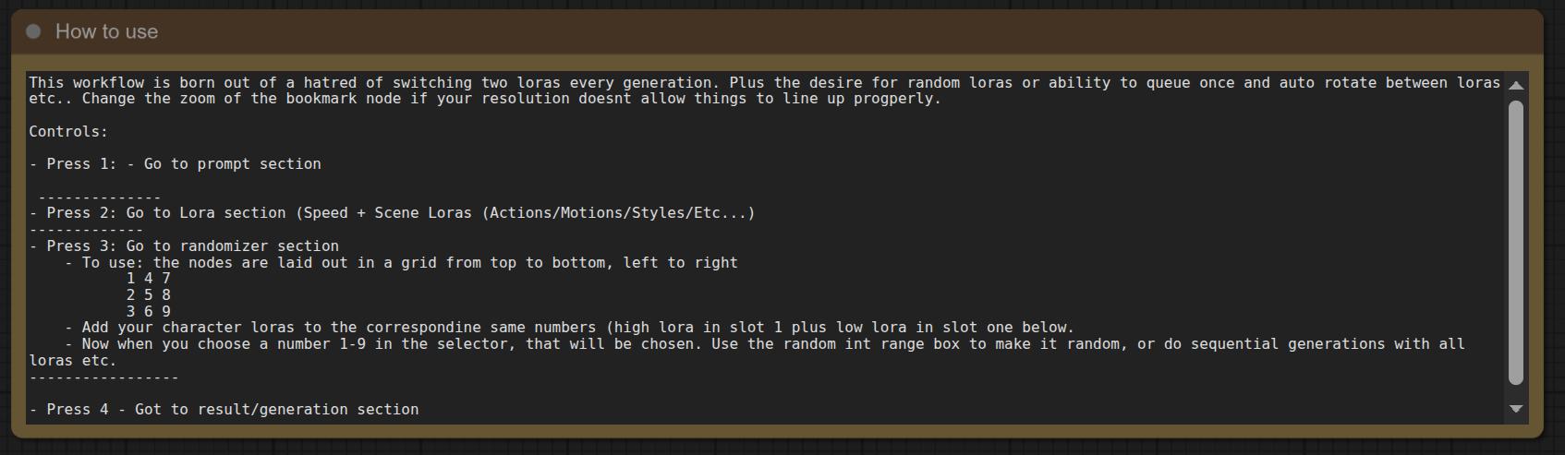Viewport: 1565px width, 455px height.
Task: Click the "1 4 7" grid row
Action: pyautogui.click(x=149, y=279)
